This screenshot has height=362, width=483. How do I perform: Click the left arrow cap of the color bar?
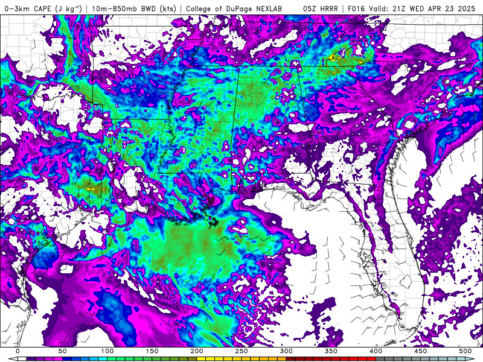click(x=13, y=359)
